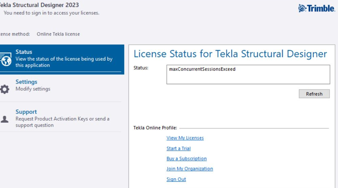Open the Status section title
The height and width of the screenshot is (188, 338).
(24, 52)
